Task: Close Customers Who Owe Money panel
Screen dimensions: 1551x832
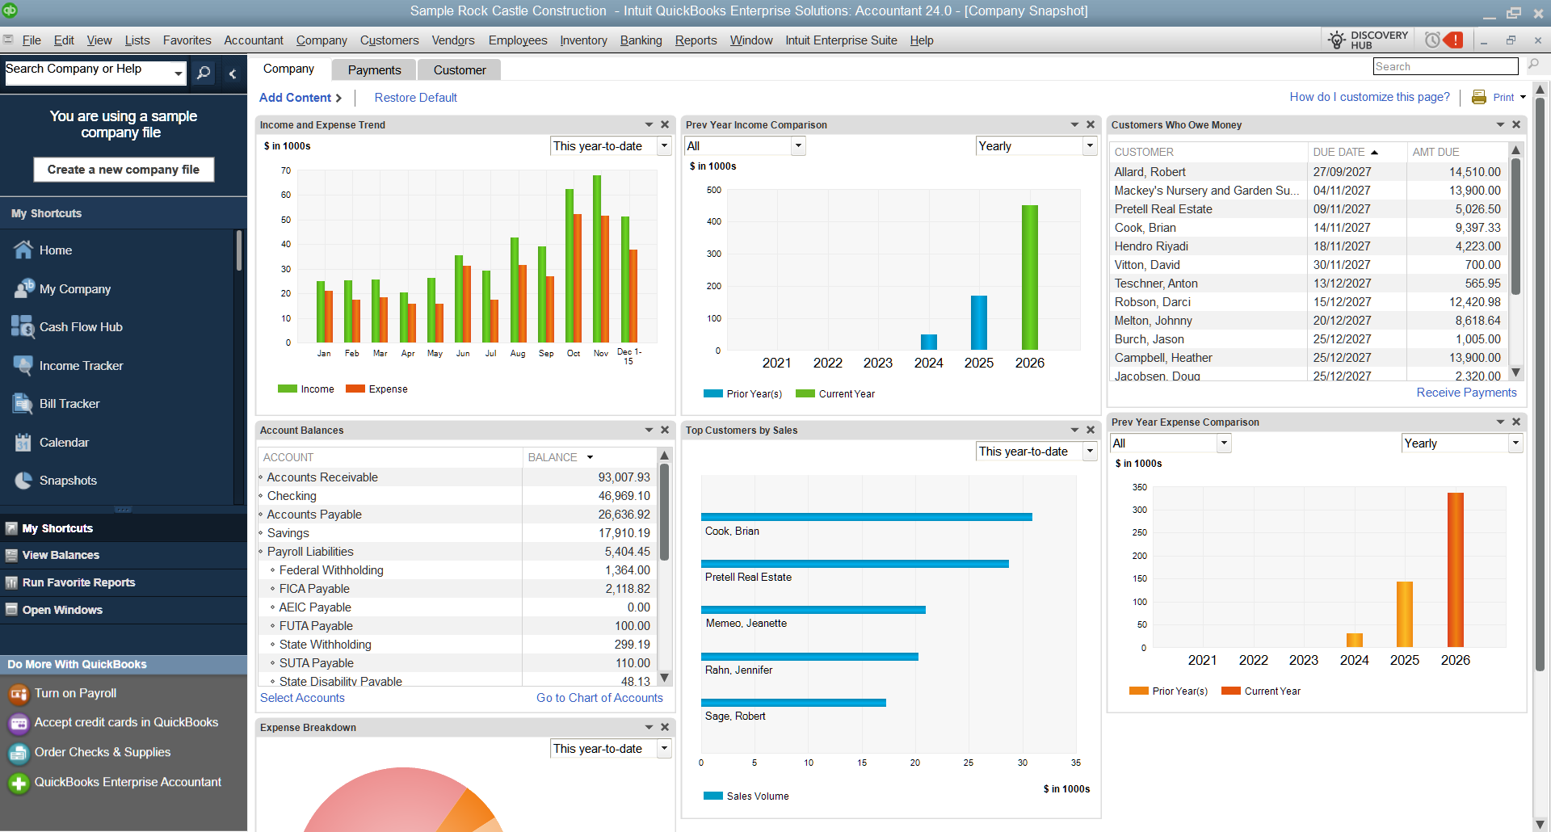Action: (1516, 124)
